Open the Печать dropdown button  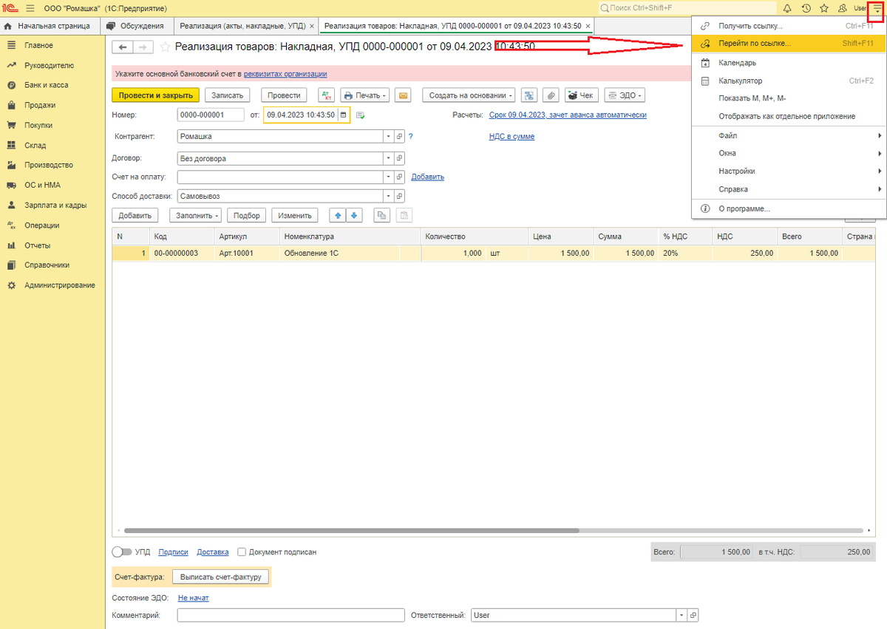(x=365, y=95)
